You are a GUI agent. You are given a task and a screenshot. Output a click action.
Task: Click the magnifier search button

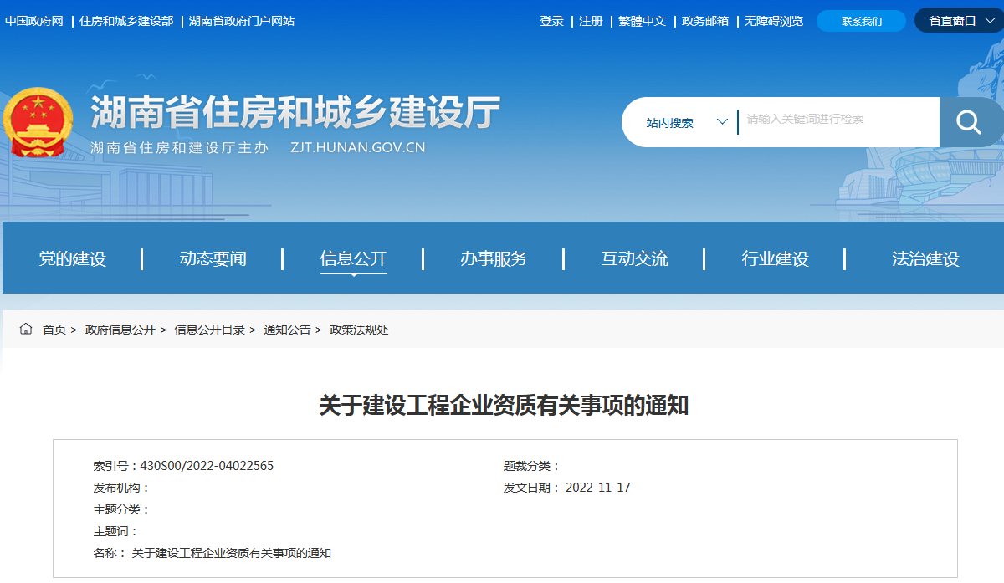(x=971, y=122)
